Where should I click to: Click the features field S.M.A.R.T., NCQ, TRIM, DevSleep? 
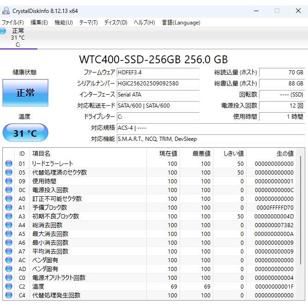[x=211, y=139]
